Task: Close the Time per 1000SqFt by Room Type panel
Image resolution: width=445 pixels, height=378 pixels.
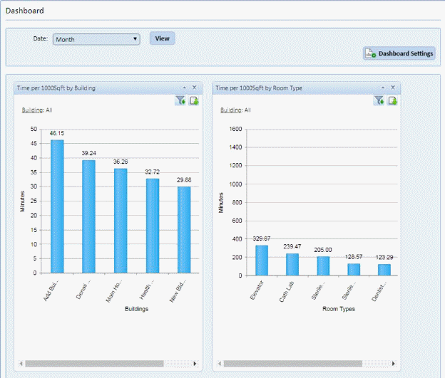Action: pos(393,88)
